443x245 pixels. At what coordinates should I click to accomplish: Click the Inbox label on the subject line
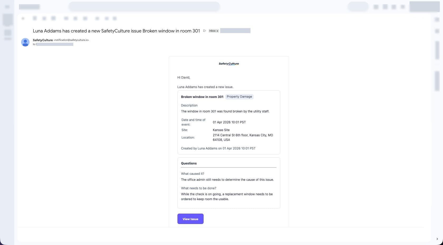click(212, 31)
